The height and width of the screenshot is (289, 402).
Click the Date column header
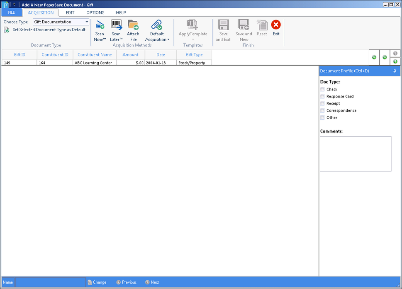tap(161, 55)
